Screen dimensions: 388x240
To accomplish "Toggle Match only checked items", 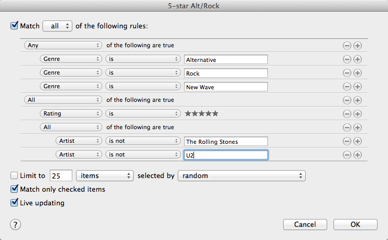I will pyautogui.click(x=14, y=189).
